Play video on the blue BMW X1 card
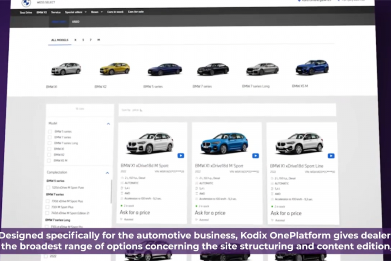The height and width of the screenshot is (261, 391). point(255,156)
